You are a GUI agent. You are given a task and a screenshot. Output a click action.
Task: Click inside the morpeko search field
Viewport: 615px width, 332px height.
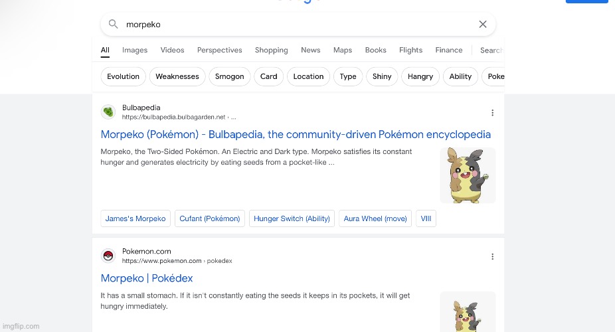tap(292, 25)
